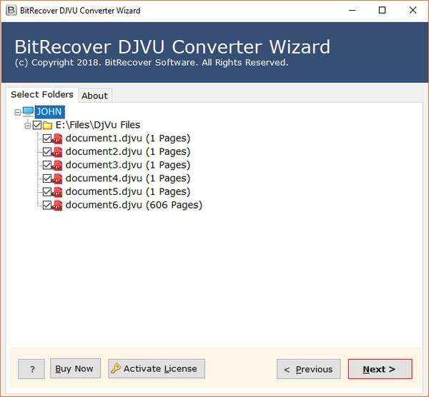The width and height of the screenshot is (429, 397).
Task: Click the JOHN computer icon
Action: tap(28, 112)
